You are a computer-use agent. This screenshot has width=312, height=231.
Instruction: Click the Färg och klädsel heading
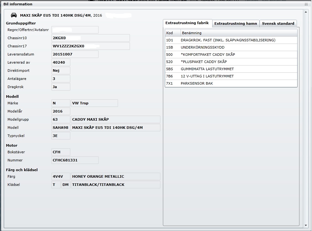(22, 170)
